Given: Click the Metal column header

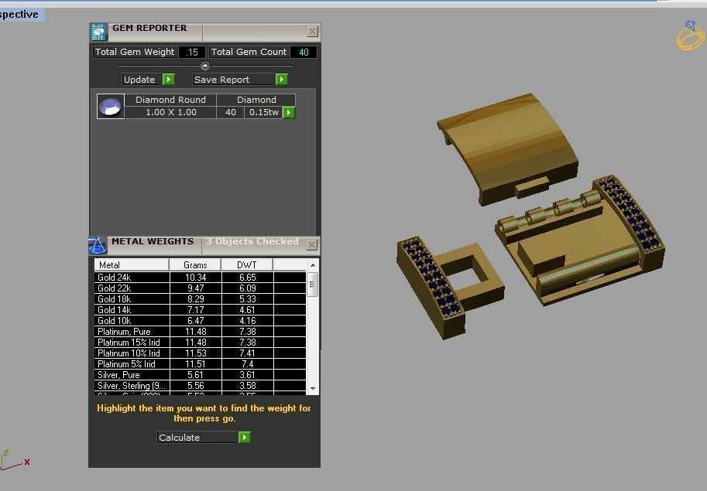Looking at the screenshot, I should click(132, 264).
